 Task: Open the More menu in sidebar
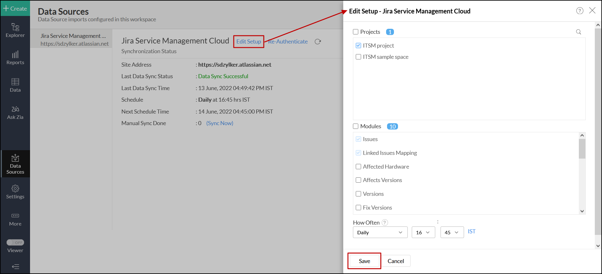tap(15, 219)
